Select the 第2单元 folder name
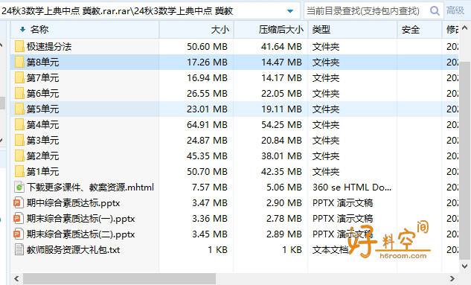 point(42,156)
